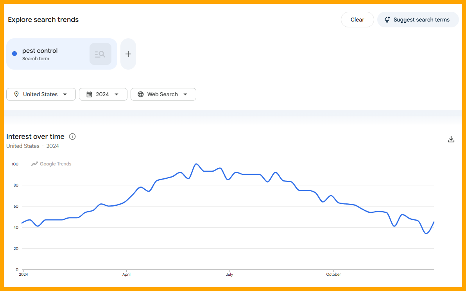Screen dimensions: 466x291
Task: Click the Google Trends logo on the chart
Action: coord(51,163)
